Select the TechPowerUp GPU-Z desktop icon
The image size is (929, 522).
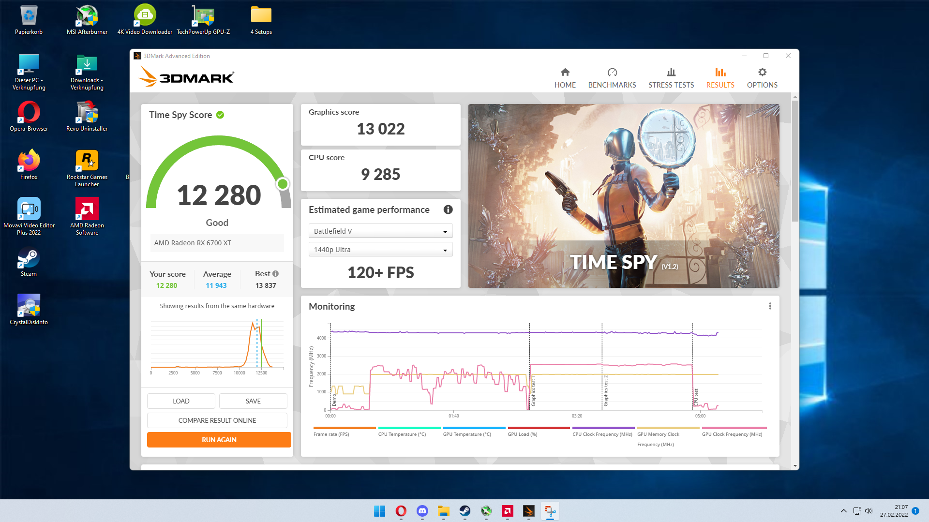tap(203, 20)
